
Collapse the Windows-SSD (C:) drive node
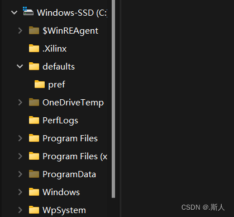click(14, 13)
